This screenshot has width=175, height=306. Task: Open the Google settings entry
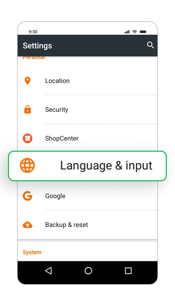click(x=87, y=196)
